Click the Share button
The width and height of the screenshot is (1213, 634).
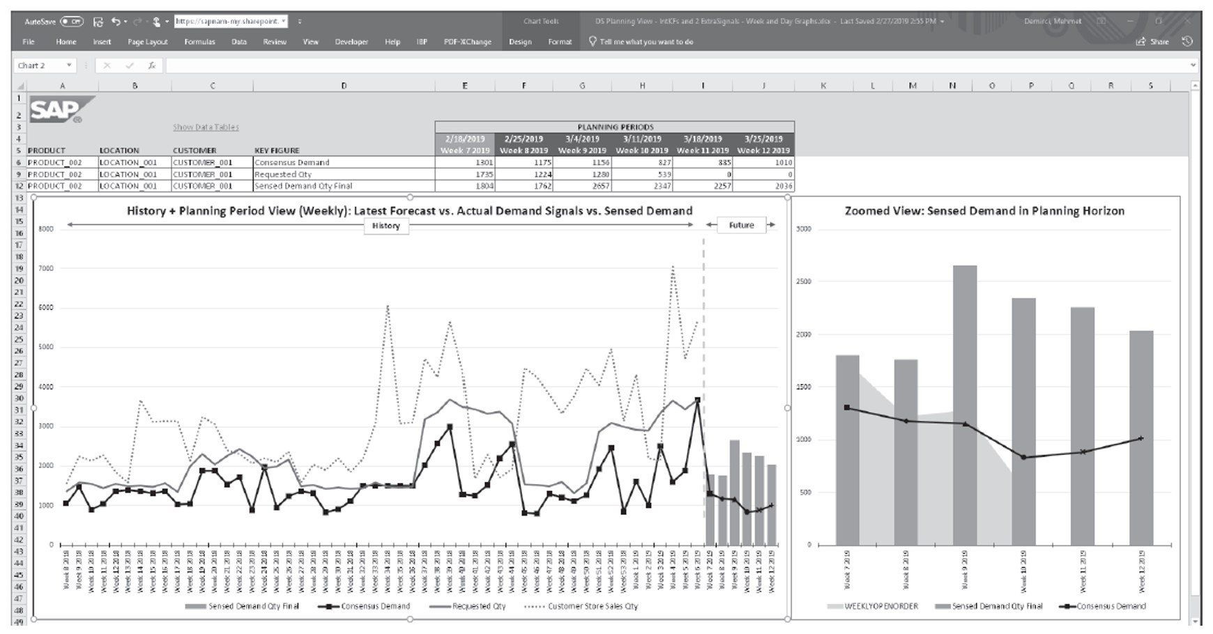(1152, 42)
